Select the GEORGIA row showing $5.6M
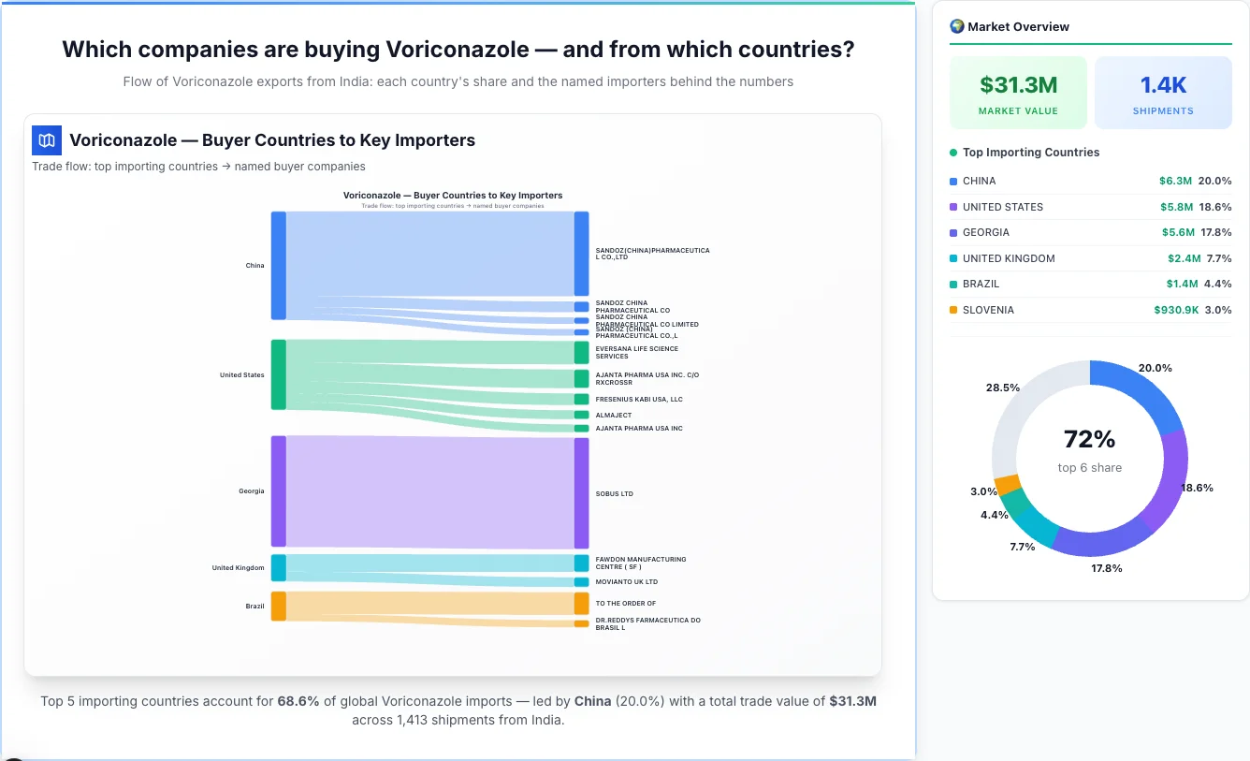 1089,232
